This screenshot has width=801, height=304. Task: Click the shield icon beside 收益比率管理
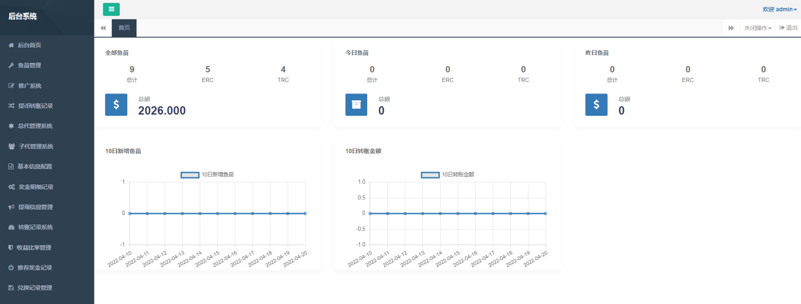[11, 247]
